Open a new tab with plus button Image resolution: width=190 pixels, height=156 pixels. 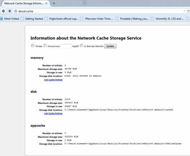[54, 3]
